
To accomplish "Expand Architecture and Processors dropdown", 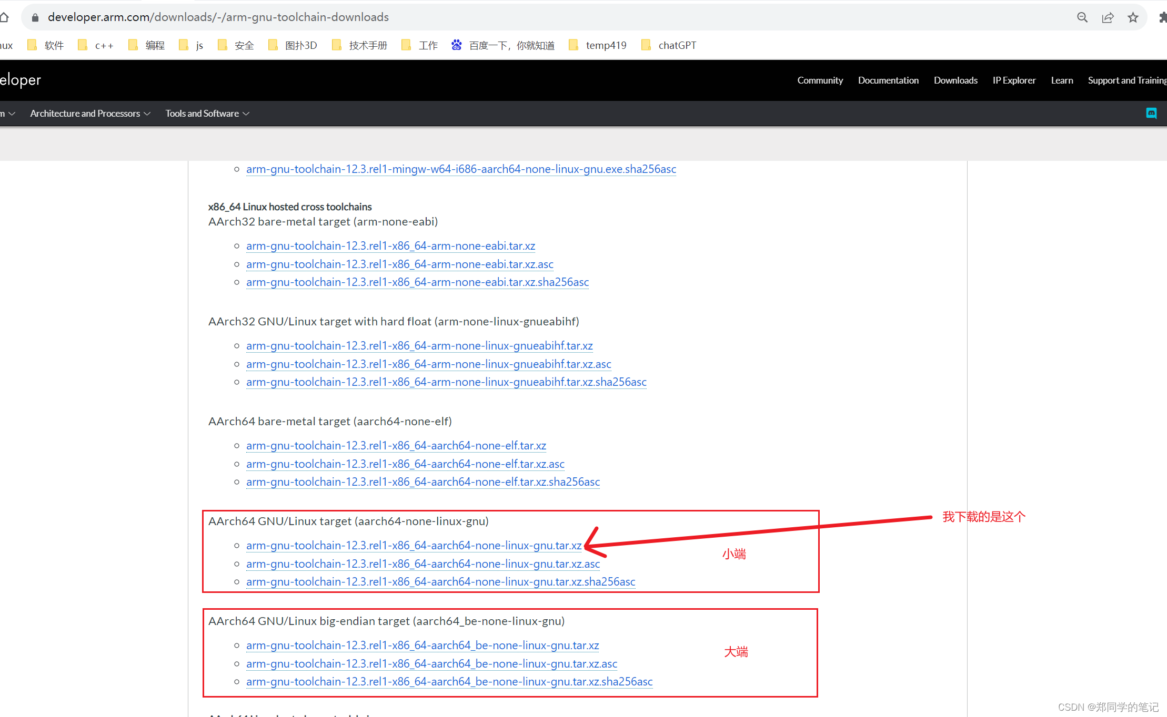I will pos(90,113).
